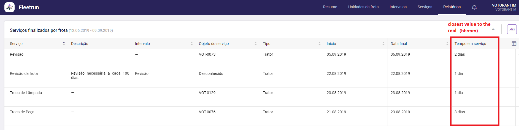Select the Troca de Lâmpada row
Image resolution: width=519 pixels, height=130 pixels.
coord(26,93)
